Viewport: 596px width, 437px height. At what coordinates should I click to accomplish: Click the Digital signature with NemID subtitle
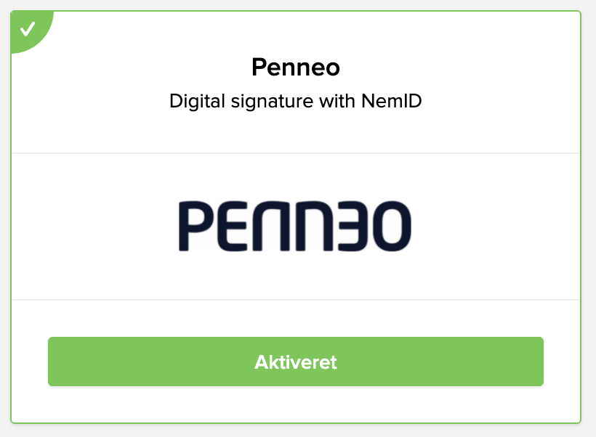coord(296,101)
